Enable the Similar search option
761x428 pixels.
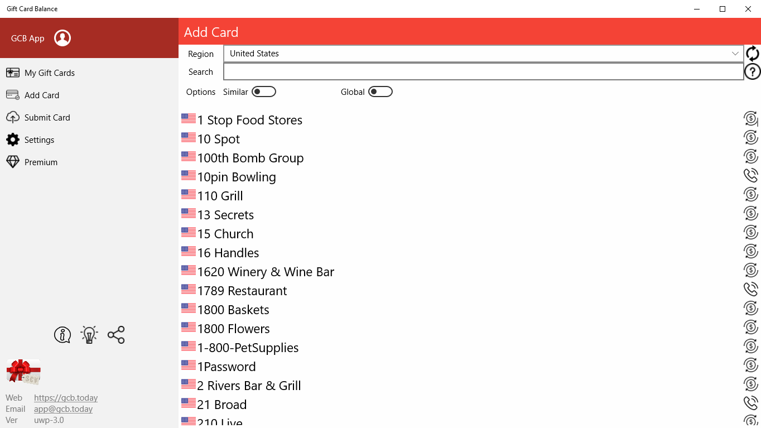coord(263,92)
